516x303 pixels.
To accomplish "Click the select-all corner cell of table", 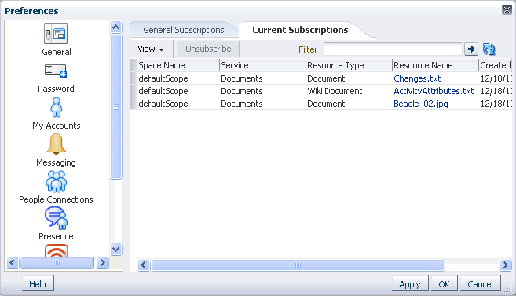I will click(x=134, y=65).
